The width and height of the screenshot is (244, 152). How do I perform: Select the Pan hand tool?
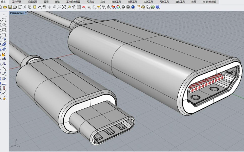pos(44,7)
